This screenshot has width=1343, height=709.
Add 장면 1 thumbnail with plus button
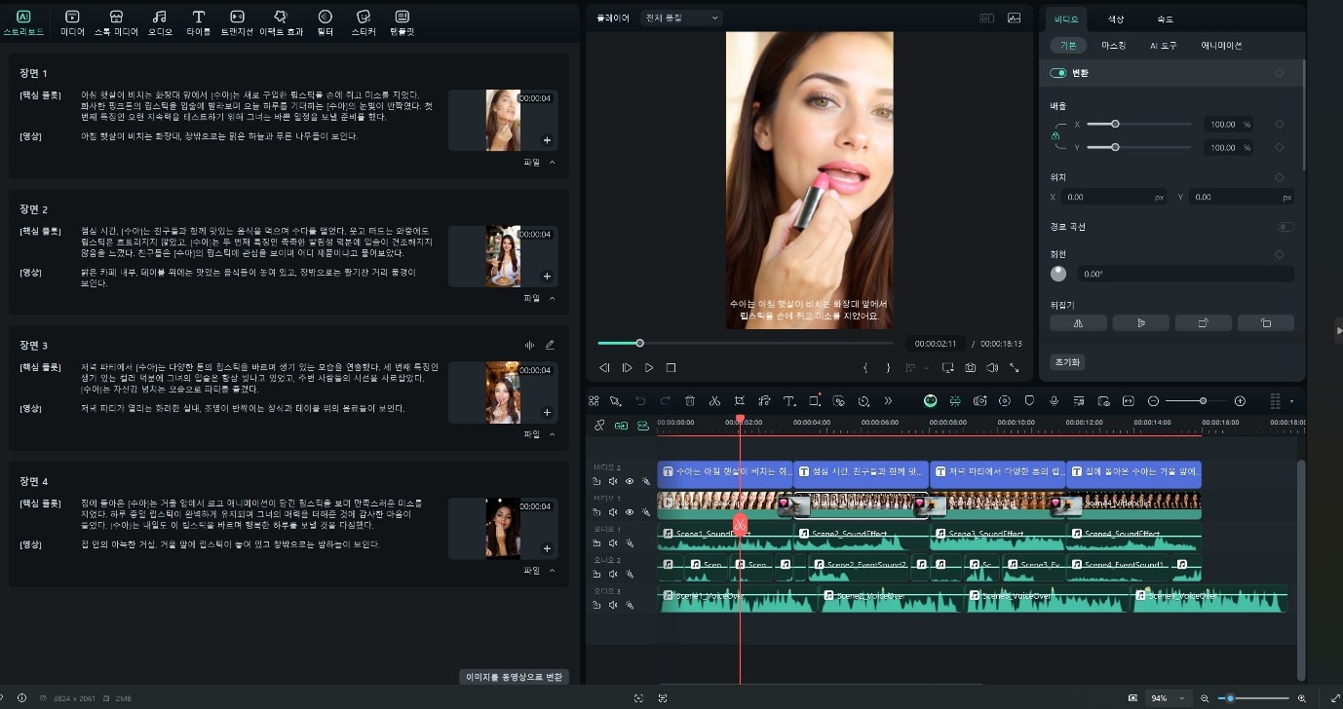(547, 140)
